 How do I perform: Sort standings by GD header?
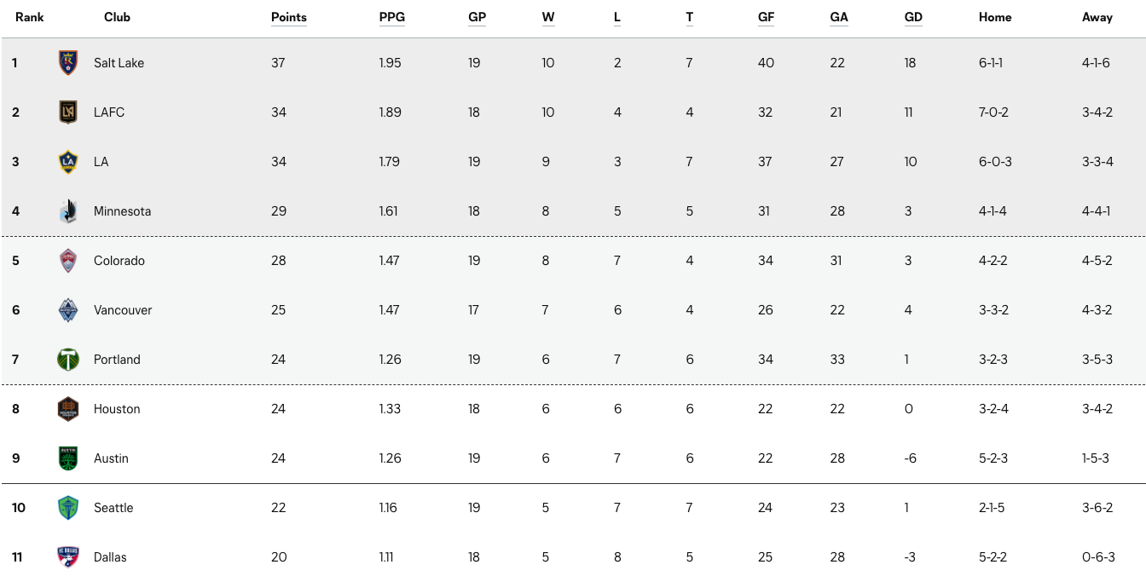[x=913, y=17]
